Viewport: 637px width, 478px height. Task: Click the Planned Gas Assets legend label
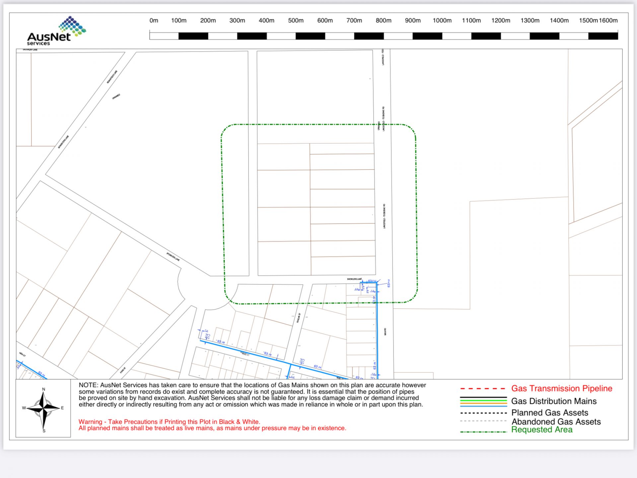tap(549, 413)
